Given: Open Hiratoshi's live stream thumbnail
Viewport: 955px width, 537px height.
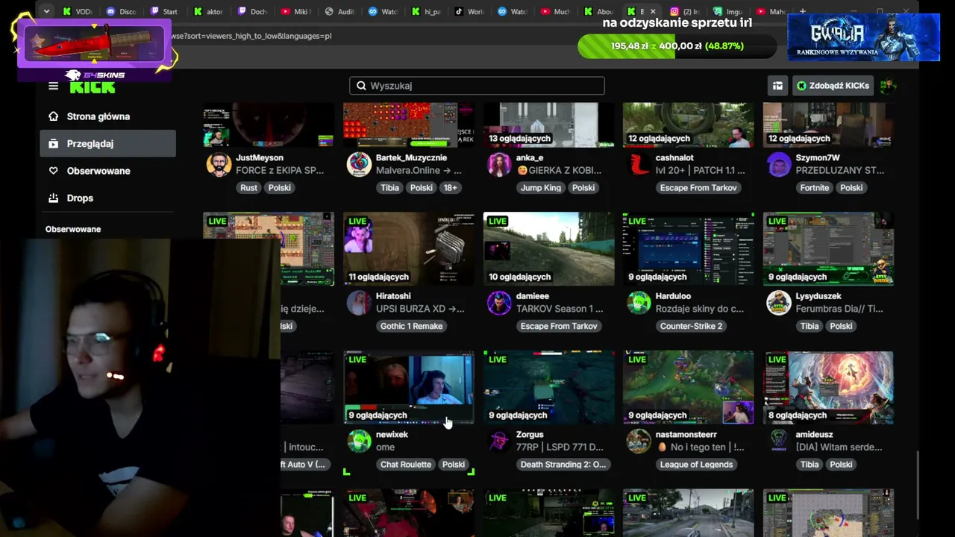Looking at the screenshot, I should 409,249.
